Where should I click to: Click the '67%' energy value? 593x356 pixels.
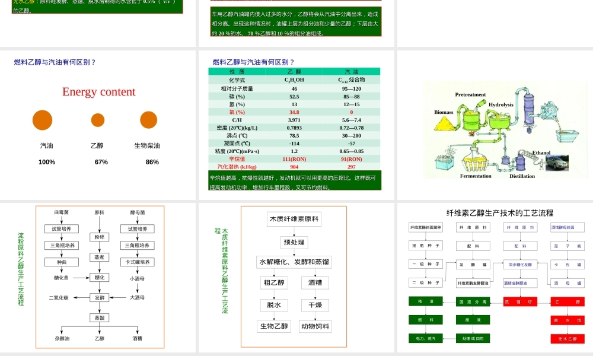[101, 162]
